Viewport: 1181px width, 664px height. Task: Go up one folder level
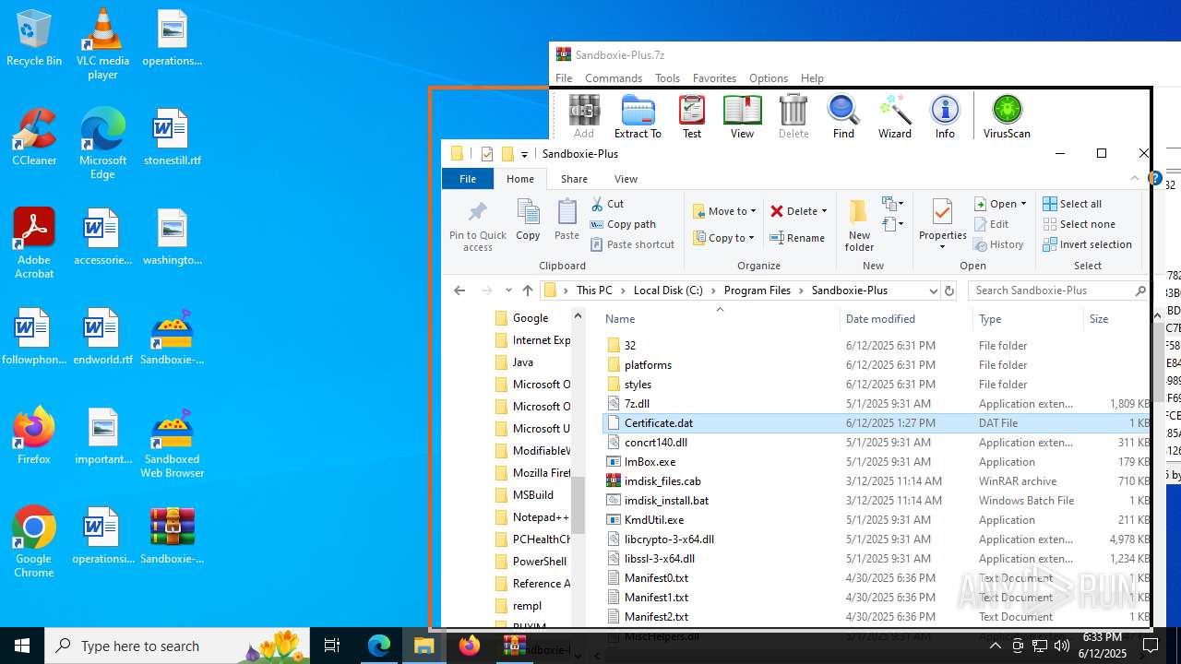click(528, 290)
